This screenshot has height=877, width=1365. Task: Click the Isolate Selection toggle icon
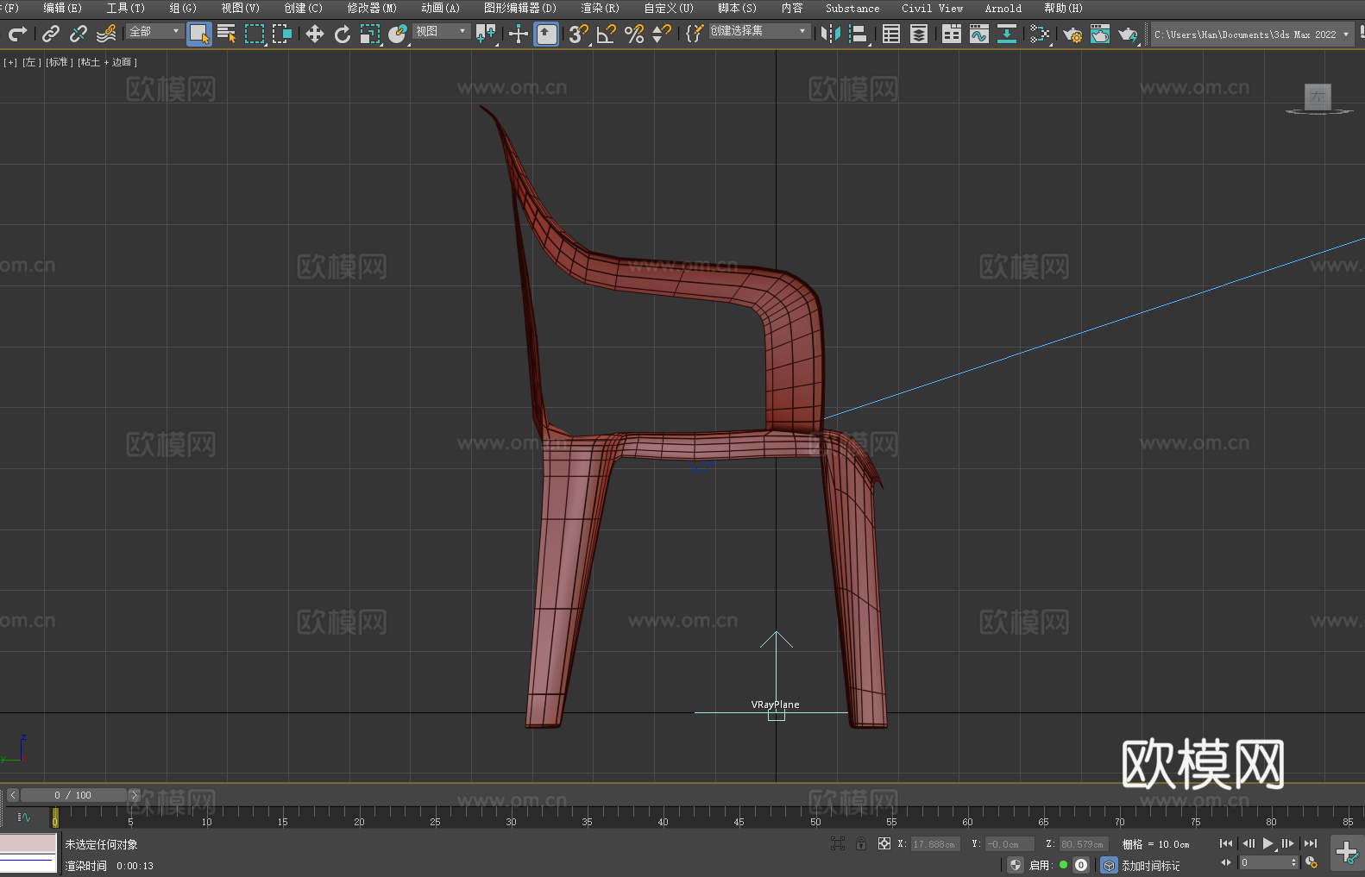[837, 843]
